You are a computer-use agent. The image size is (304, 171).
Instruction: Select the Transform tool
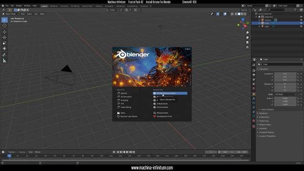point(4,48)
